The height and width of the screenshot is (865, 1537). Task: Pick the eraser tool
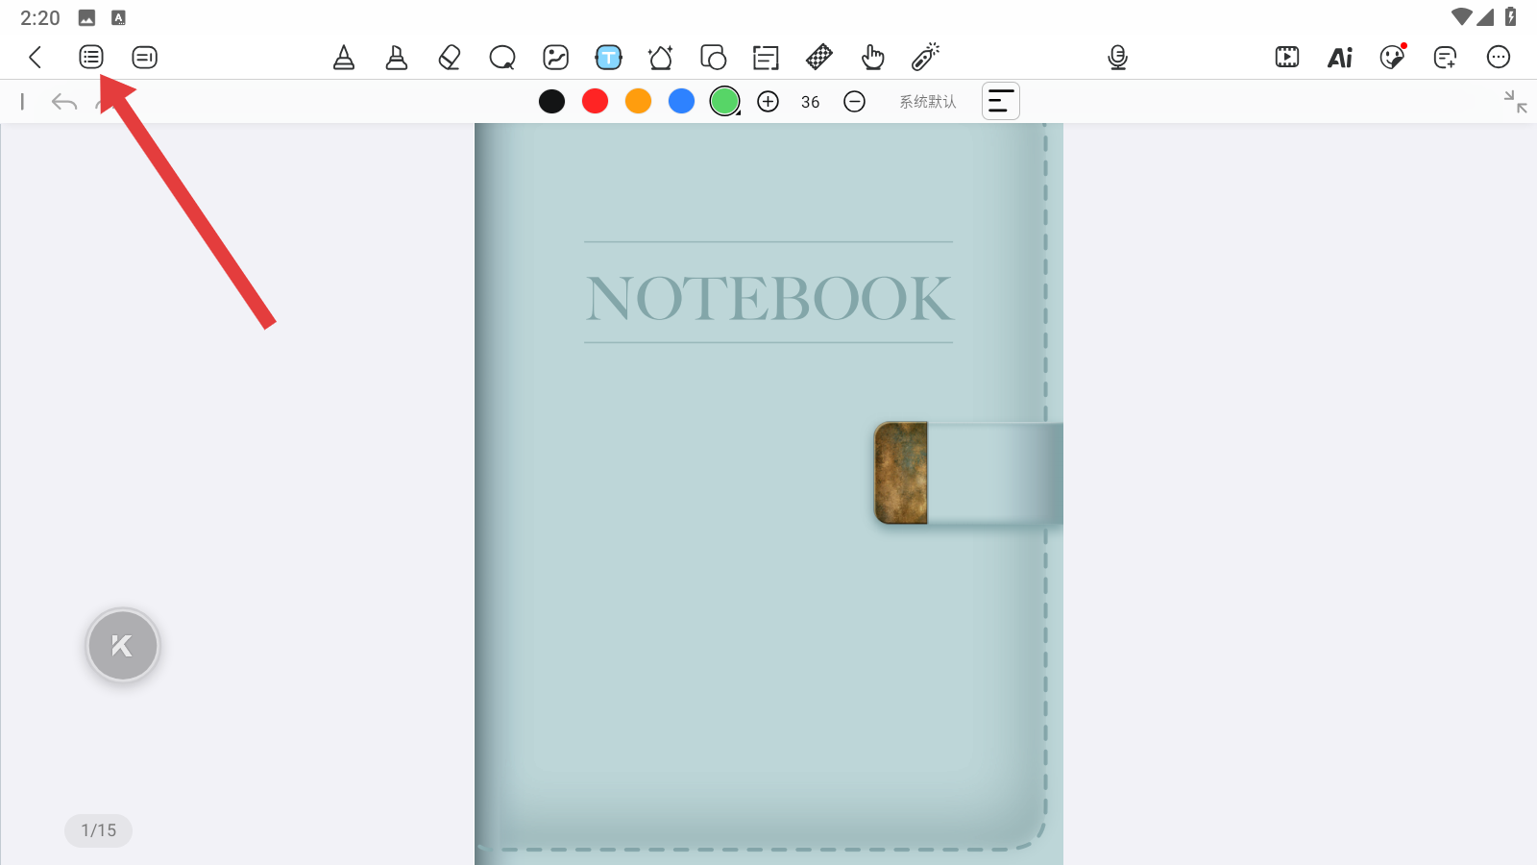point(449,58)
